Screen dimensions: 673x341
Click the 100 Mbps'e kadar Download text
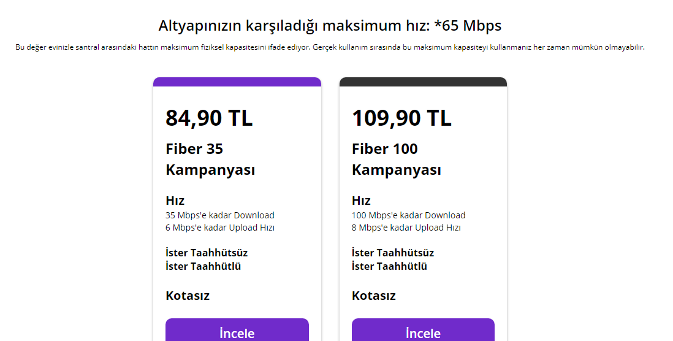408,215
